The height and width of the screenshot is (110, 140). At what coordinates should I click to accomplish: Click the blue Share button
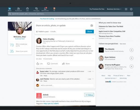(90, 32)
